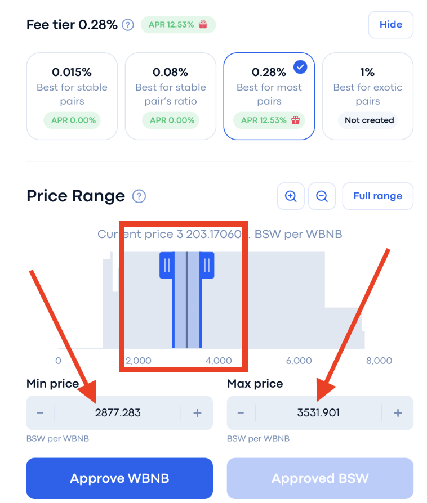Decrease the Max price with minus

(241, 413)
